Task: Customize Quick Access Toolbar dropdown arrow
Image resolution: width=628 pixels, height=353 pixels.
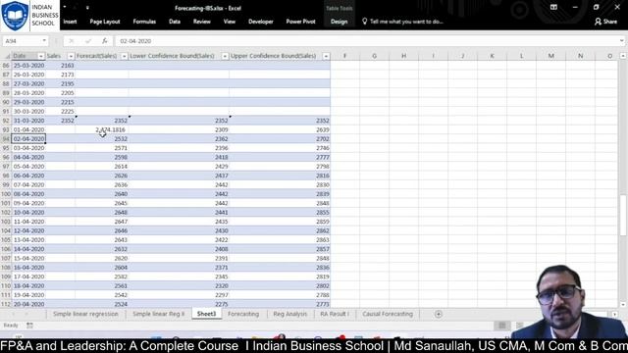Action: click(x=87, y=7)
